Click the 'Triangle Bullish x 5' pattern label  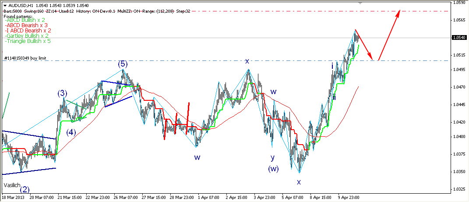(28, 41)
